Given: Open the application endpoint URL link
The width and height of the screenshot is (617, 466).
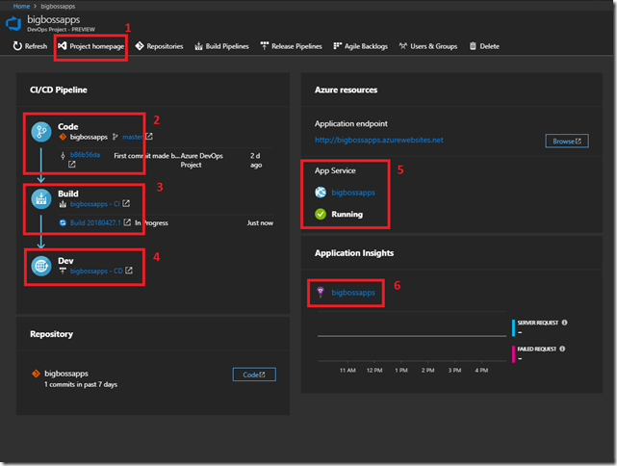Looking at the screenshot, I should point(379,140).
